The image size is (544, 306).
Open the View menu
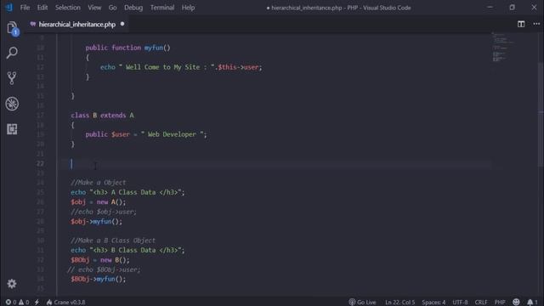coord(94,8)
